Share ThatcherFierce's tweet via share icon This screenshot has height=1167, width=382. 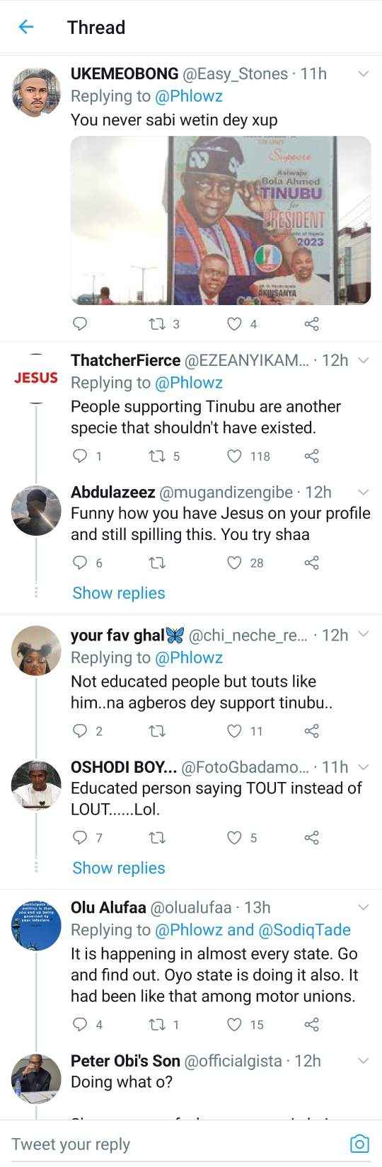click(311, 456)
